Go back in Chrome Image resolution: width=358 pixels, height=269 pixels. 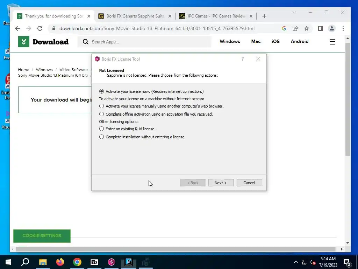click(x=17, y=28)
